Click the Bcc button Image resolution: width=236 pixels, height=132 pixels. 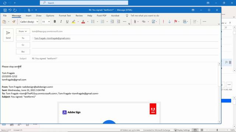(x=23, y=52)
